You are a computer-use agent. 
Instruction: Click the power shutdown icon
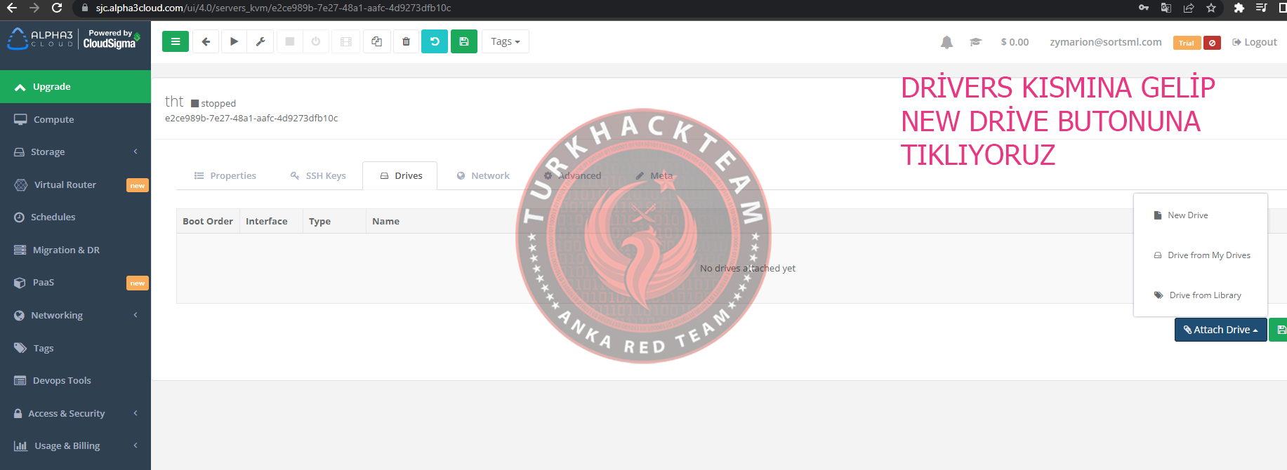316,41
